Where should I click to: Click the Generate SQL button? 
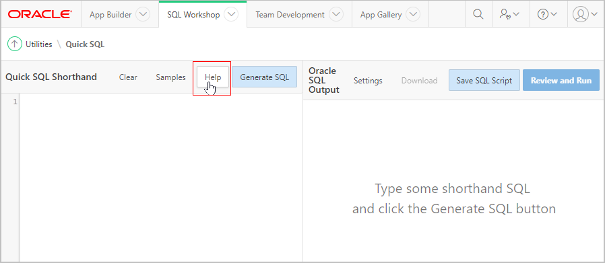pyautogui.click(x=264, y=77)
